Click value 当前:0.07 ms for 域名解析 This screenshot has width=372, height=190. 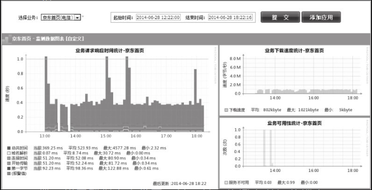[45, 153]
